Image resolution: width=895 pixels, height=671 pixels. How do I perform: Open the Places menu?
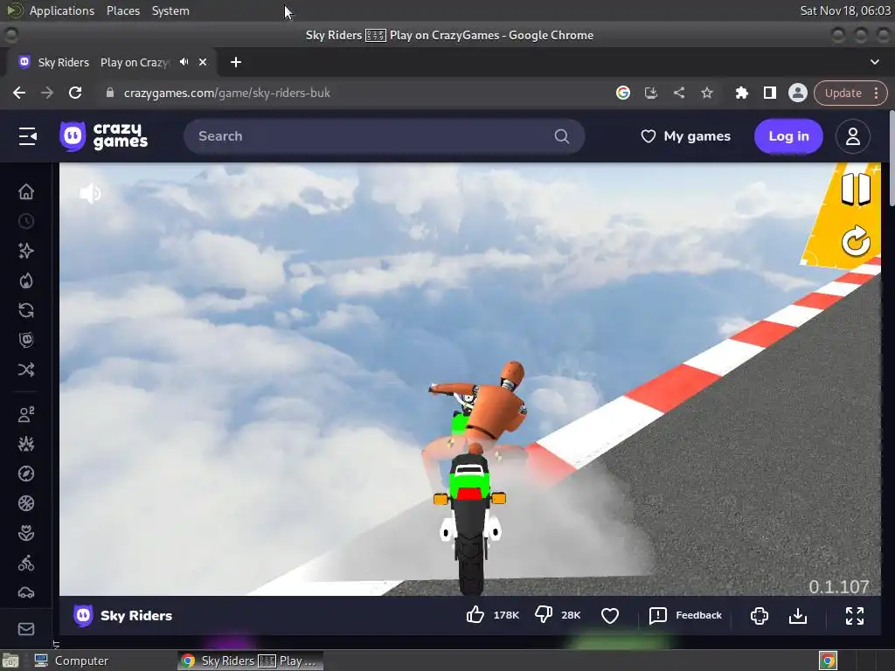point(122,10)
